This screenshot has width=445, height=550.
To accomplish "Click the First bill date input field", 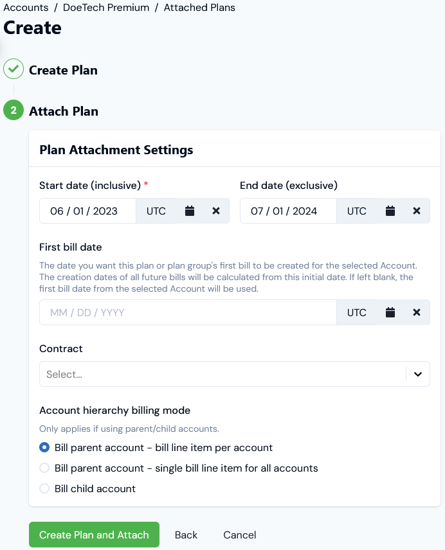I will [x=186, y=312].
